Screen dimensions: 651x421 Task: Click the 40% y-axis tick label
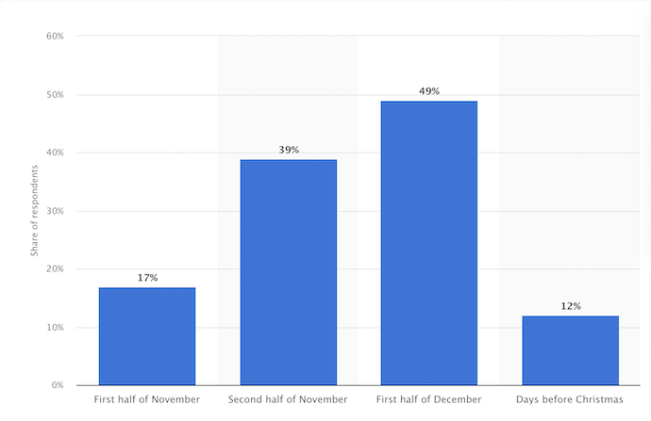(x=55, y=153)
